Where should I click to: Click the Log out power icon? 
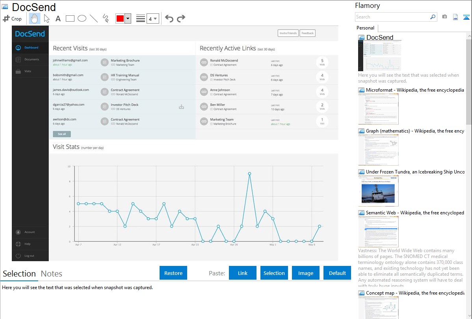pos(18,256)
